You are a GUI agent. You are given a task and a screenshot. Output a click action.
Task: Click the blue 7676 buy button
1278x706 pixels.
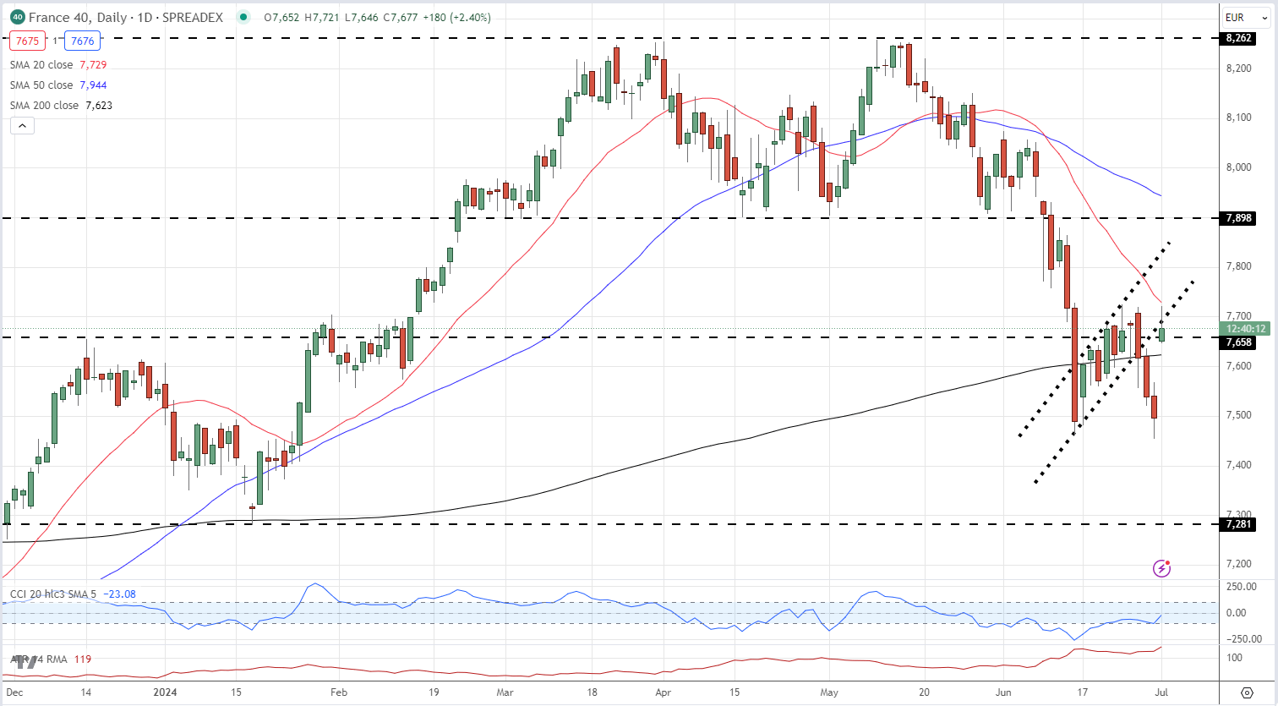click(83, 40)
